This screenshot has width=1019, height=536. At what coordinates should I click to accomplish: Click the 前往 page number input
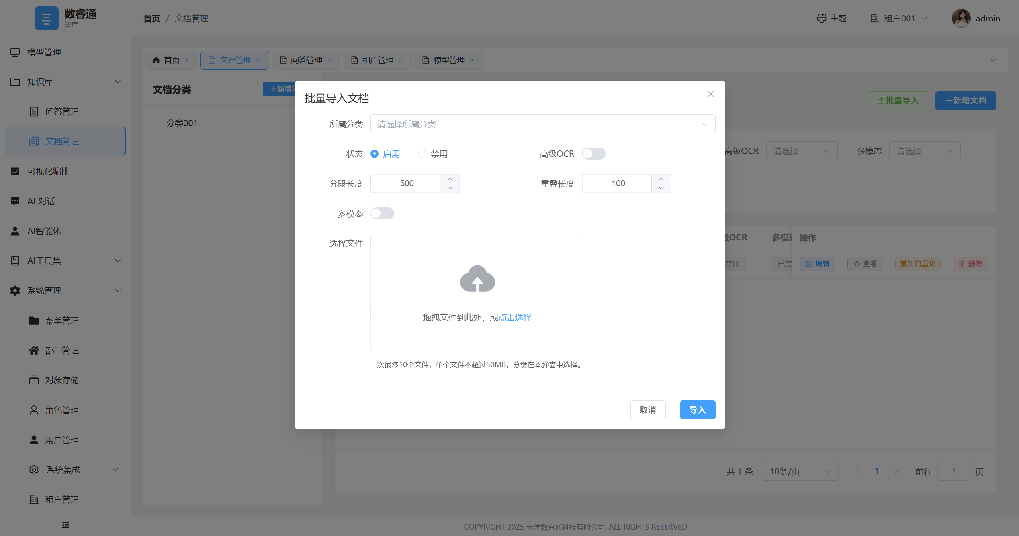point(953,472)
